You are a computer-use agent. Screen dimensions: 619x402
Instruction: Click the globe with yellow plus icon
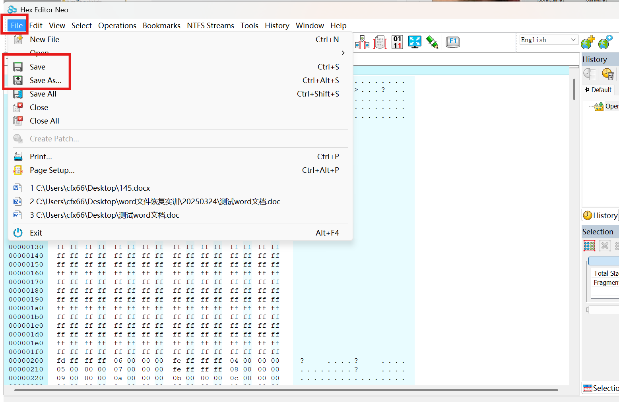tap(588, 42)
